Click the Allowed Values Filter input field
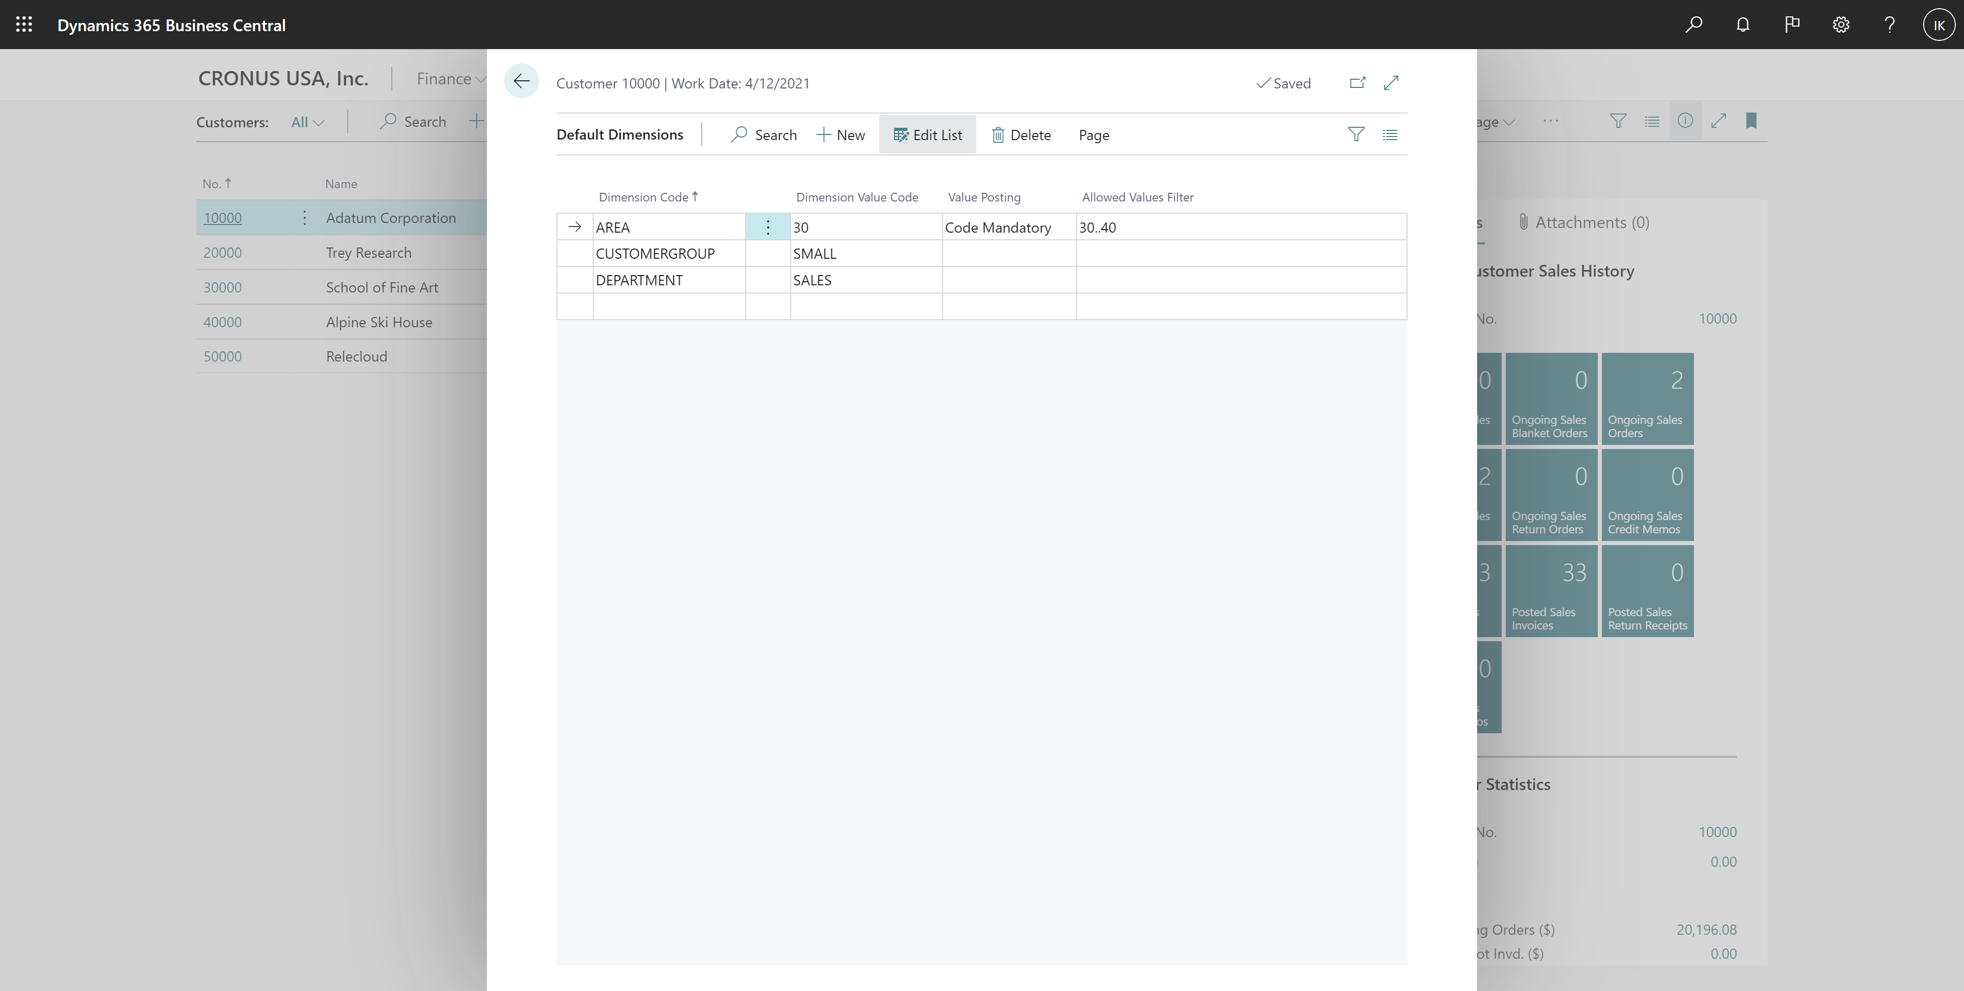The image size is (1964, 991). tap(1241, 226)
